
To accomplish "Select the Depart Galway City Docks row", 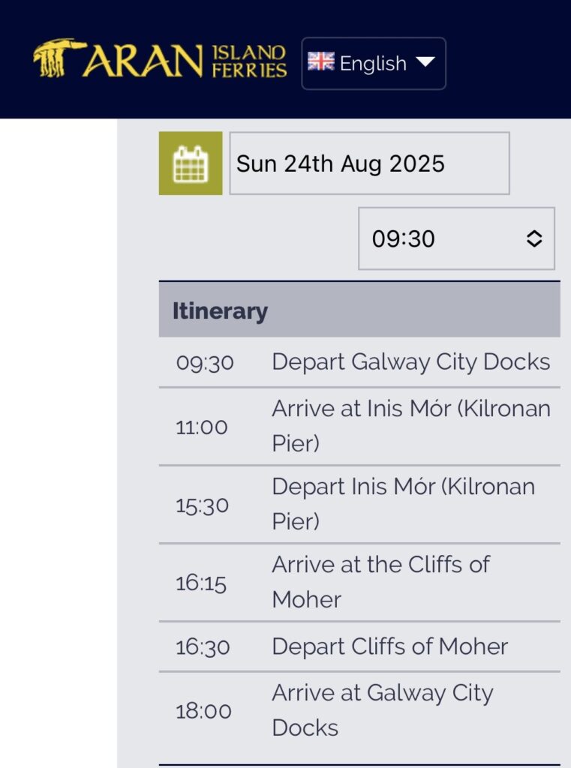I will 410,362.
